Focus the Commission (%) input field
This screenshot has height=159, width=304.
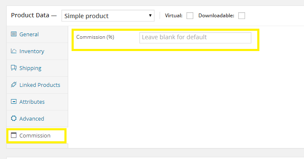pyautogui.click(x=195, y=38)
